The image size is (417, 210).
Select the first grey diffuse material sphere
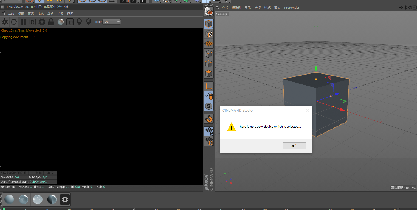[9, 200]
